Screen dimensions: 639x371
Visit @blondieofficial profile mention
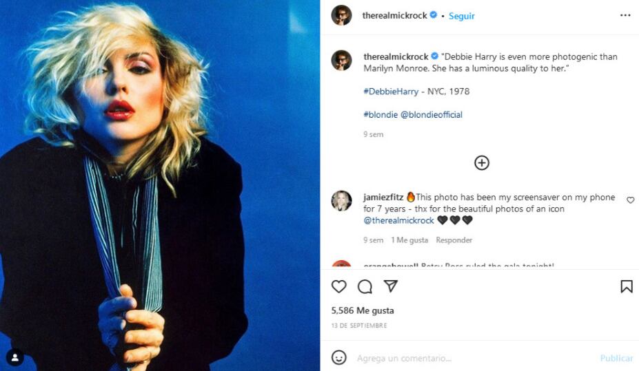432,115
